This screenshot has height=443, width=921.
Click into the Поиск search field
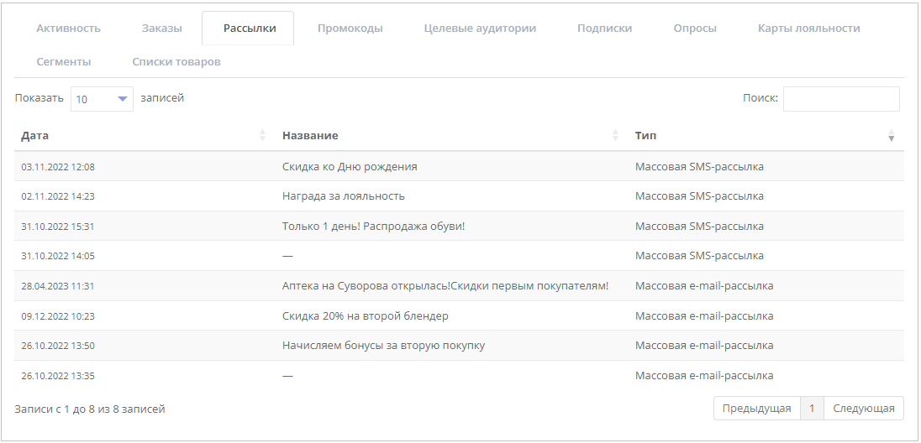(x=841, y=98)
